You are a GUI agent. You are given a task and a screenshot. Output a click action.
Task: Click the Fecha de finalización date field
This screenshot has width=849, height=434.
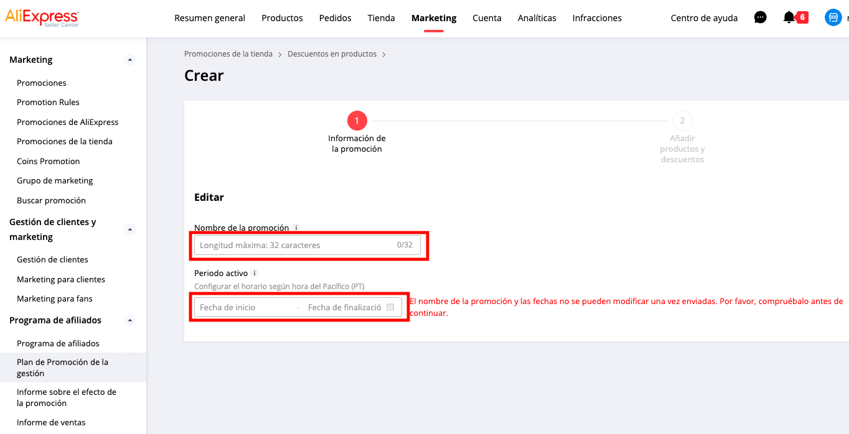(x=345, y=307)
